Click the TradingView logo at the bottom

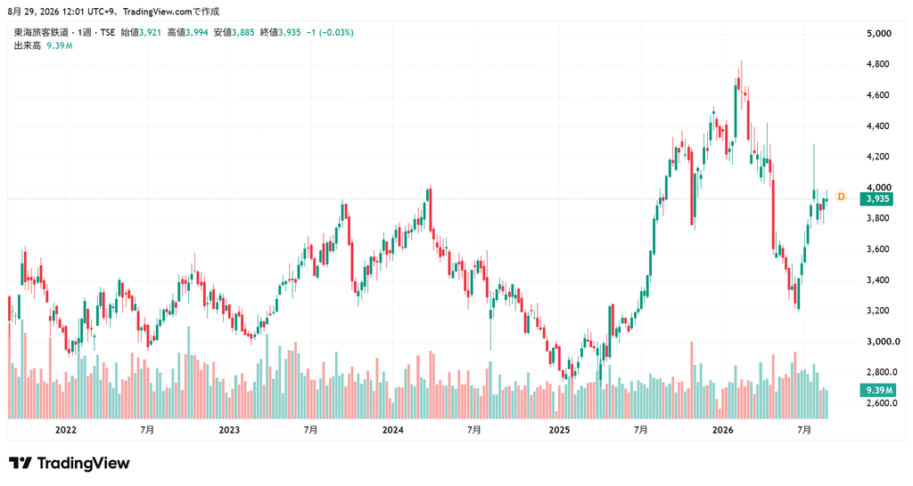coord(69,464)
